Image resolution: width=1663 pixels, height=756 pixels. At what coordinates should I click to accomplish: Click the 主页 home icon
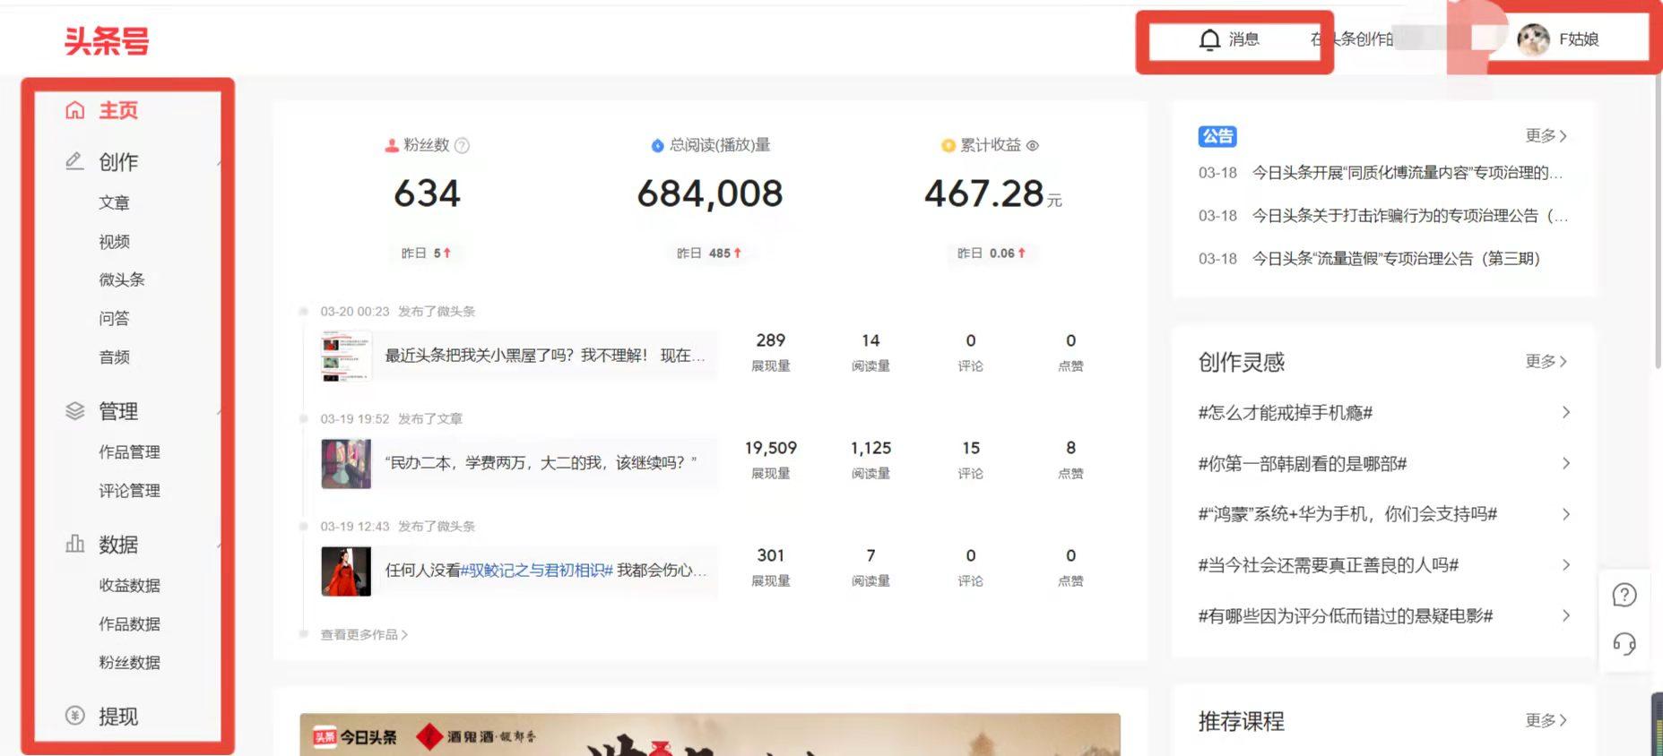74,110
